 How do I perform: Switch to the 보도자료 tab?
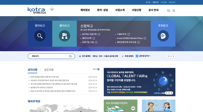coord(49,70)
